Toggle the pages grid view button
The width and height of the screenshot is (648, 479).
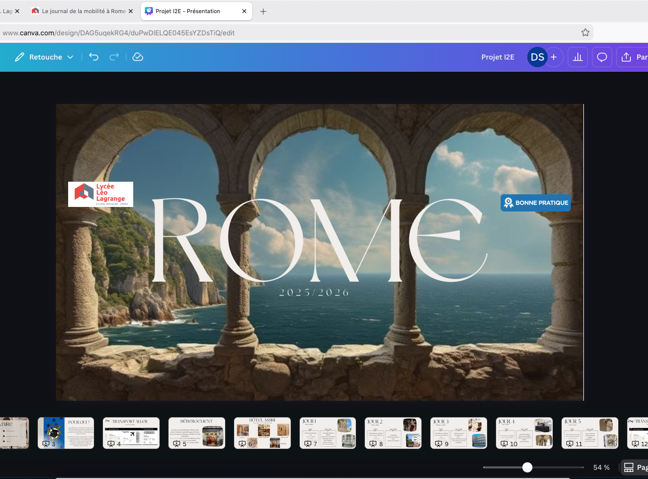pos(635,467)
